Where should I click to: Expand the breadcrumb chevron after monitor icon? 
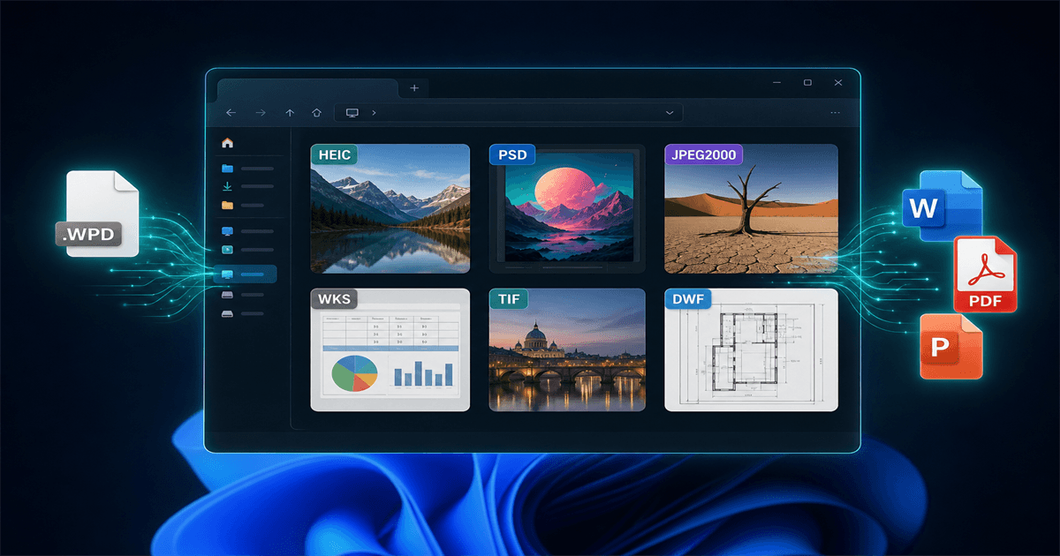click(375, 113)
